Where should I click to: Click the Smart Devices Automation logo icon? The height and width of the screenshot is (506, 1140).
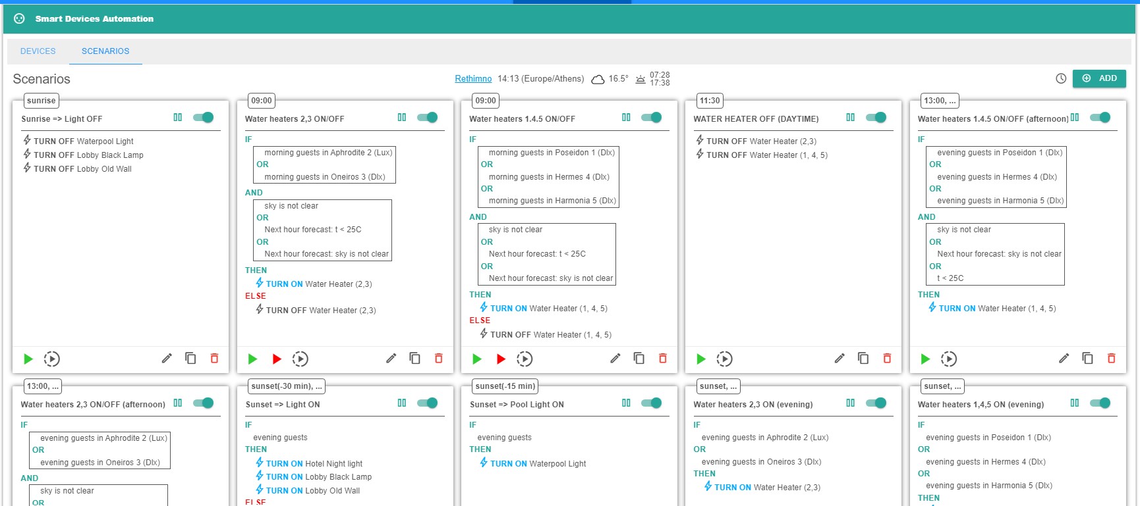19,18
